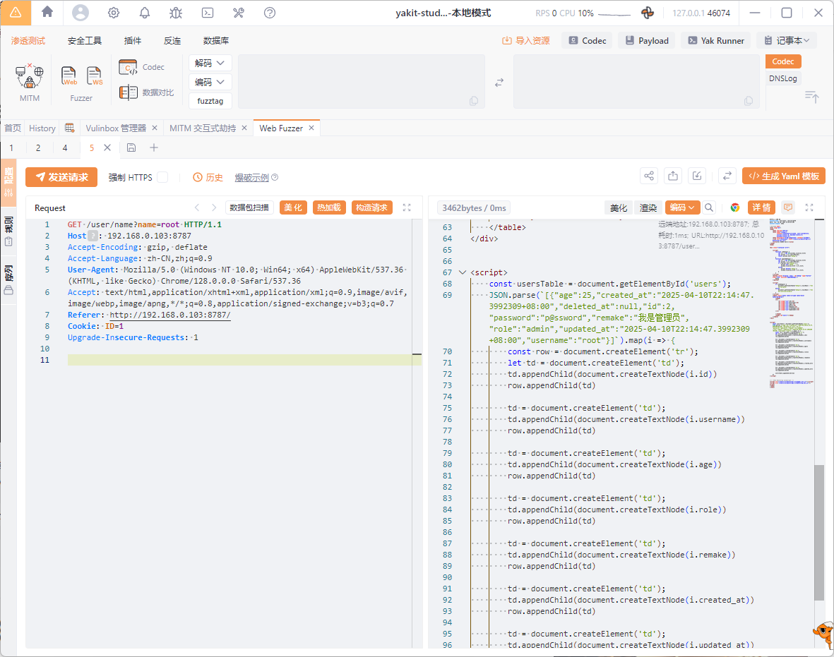This screenshot has width=834, height=657.
Task: Open the Web Fuzzer tool icon
Action: [69, 76]
